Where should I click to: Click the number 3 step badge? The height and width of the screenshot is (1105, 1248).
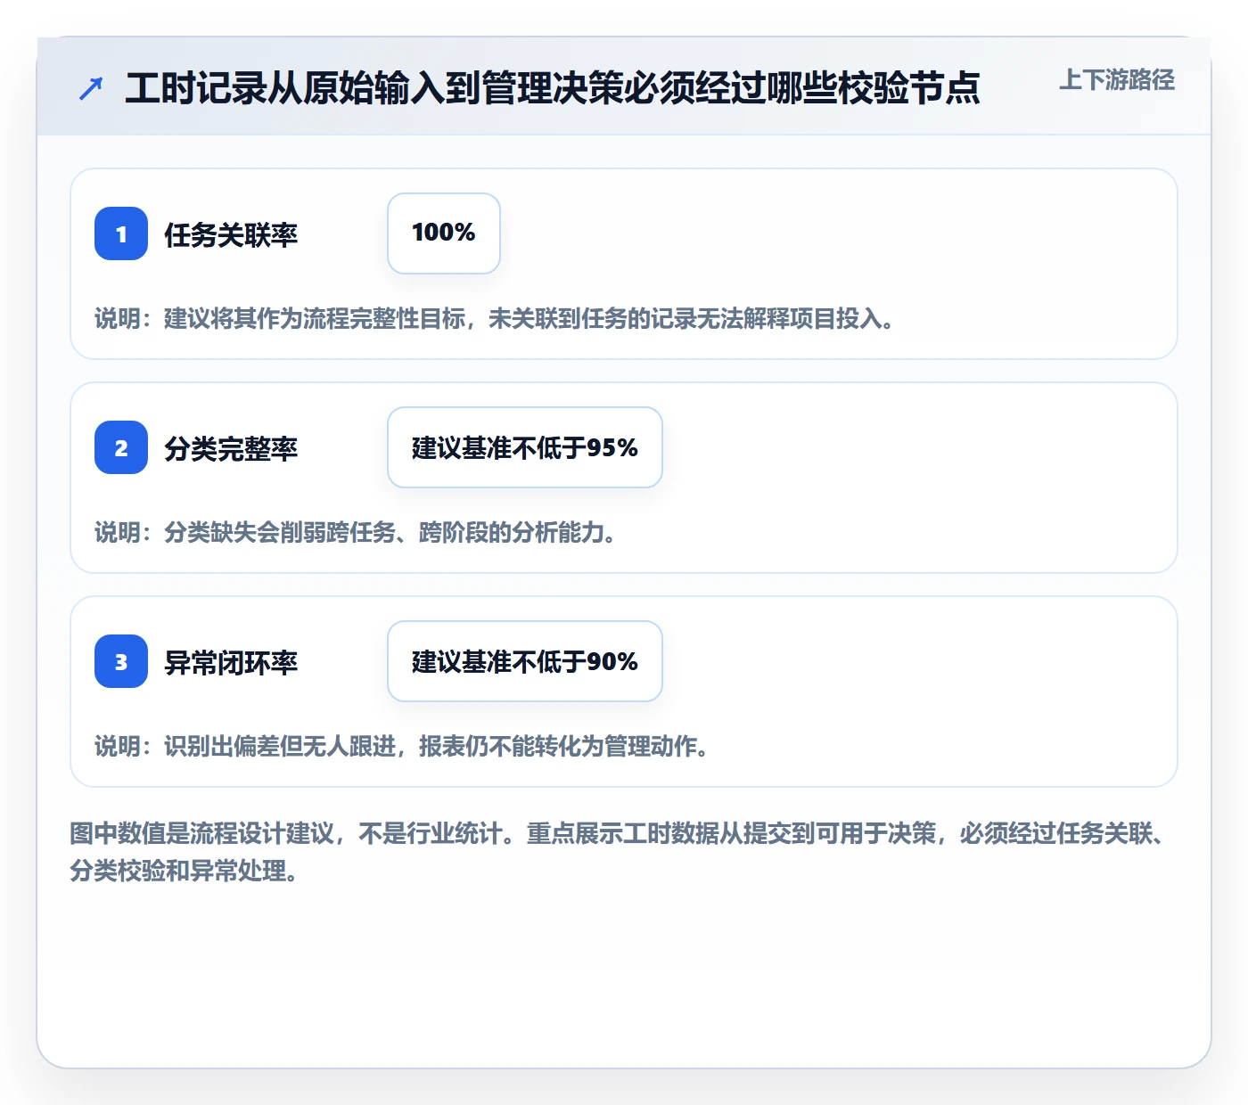coord(121,661)
